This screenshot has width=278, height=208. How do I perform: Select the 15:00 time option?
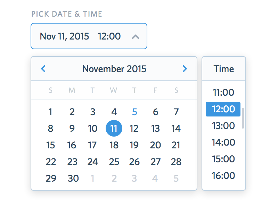point(223,159)
